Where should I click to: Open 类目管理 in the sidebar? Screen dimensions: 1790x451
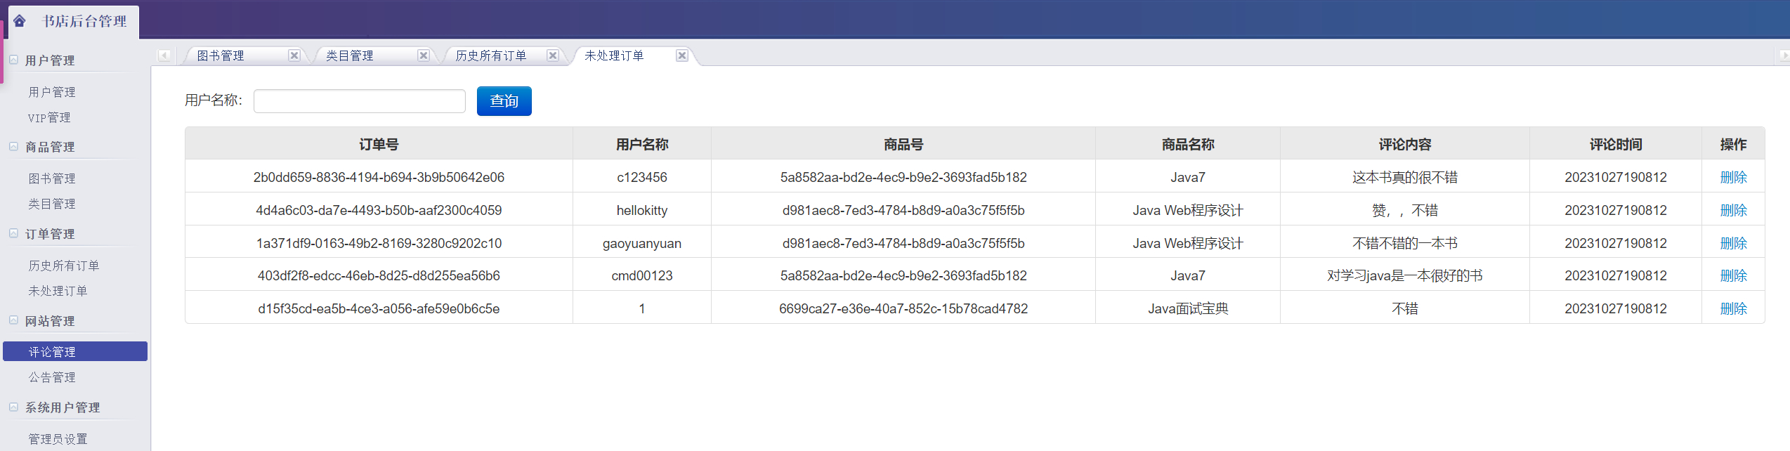click(x=52, y=204)
